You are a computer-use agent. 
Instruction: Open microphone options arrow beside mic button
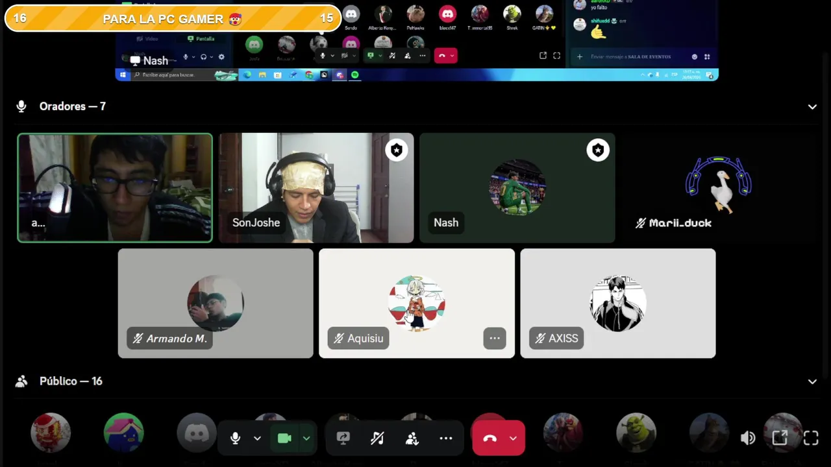[x=257, y=438]
